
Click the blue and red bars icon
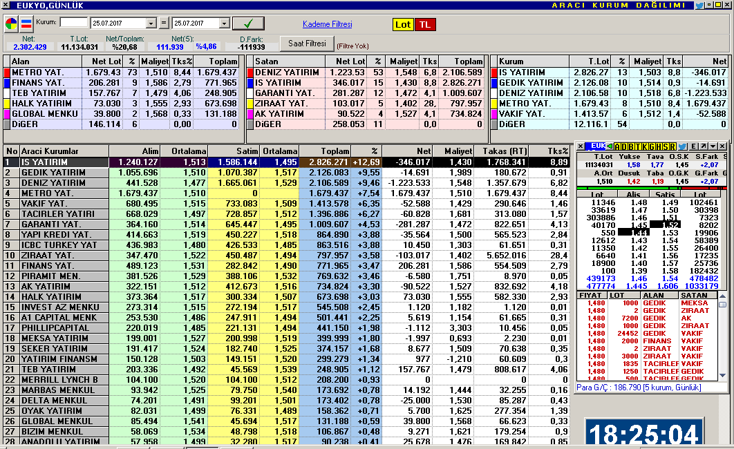point(26,23)
